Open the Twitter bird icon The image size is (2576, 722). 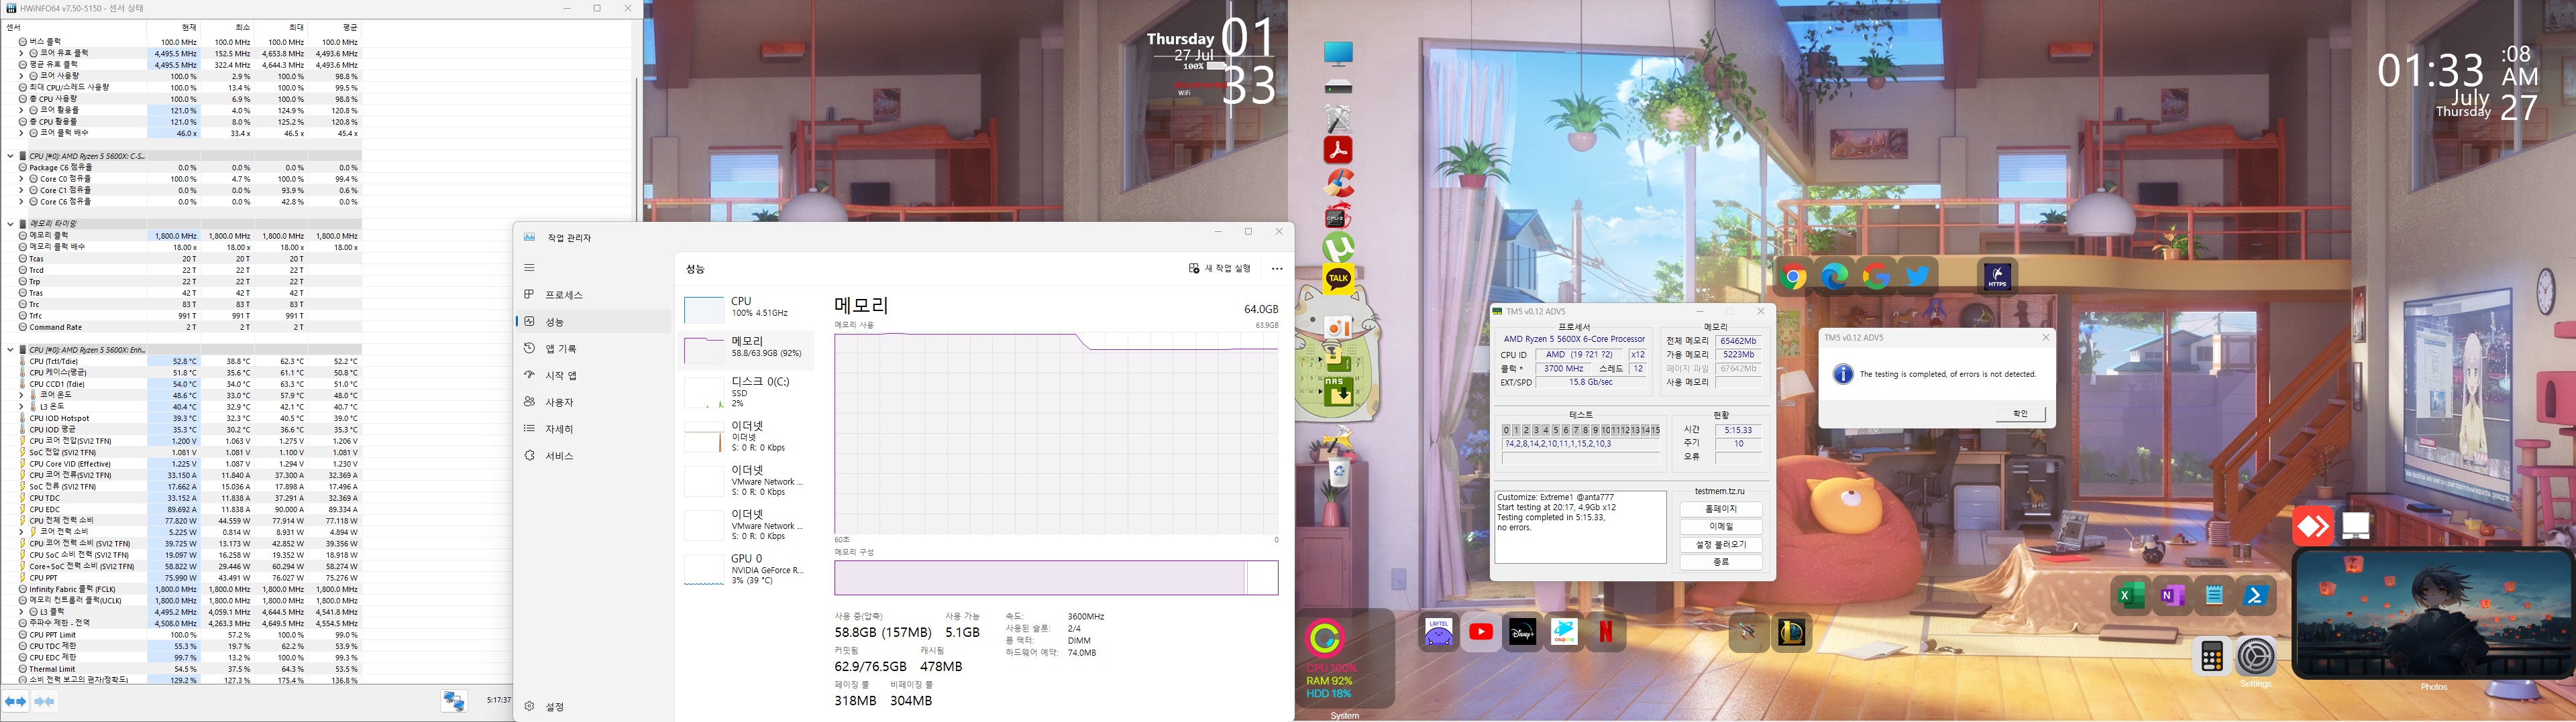1917,276
